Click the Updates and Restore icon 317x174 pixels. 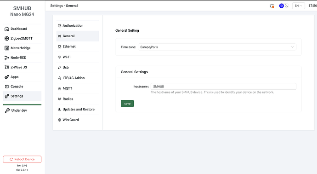pyautogui.click(x=59, y=110)
